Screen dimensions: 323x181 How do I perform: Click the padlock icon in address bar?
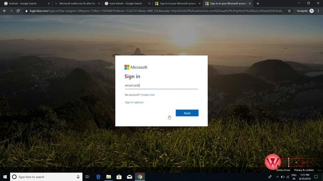pyautogui.click(x=26, y=11)
